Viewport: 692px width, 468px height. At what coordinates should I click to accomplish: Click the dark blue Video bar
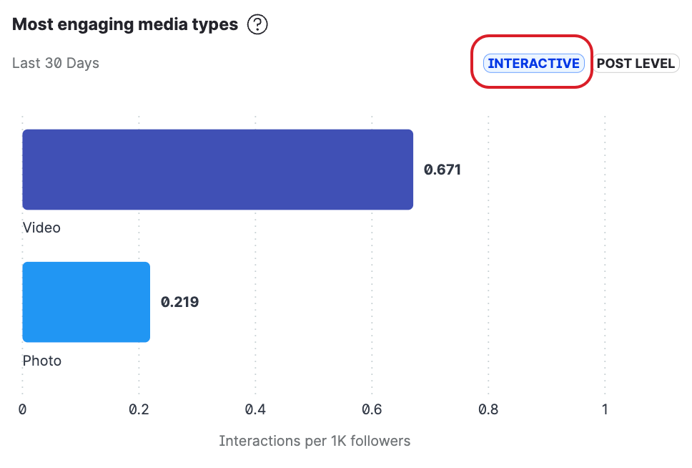click(217, 170)
